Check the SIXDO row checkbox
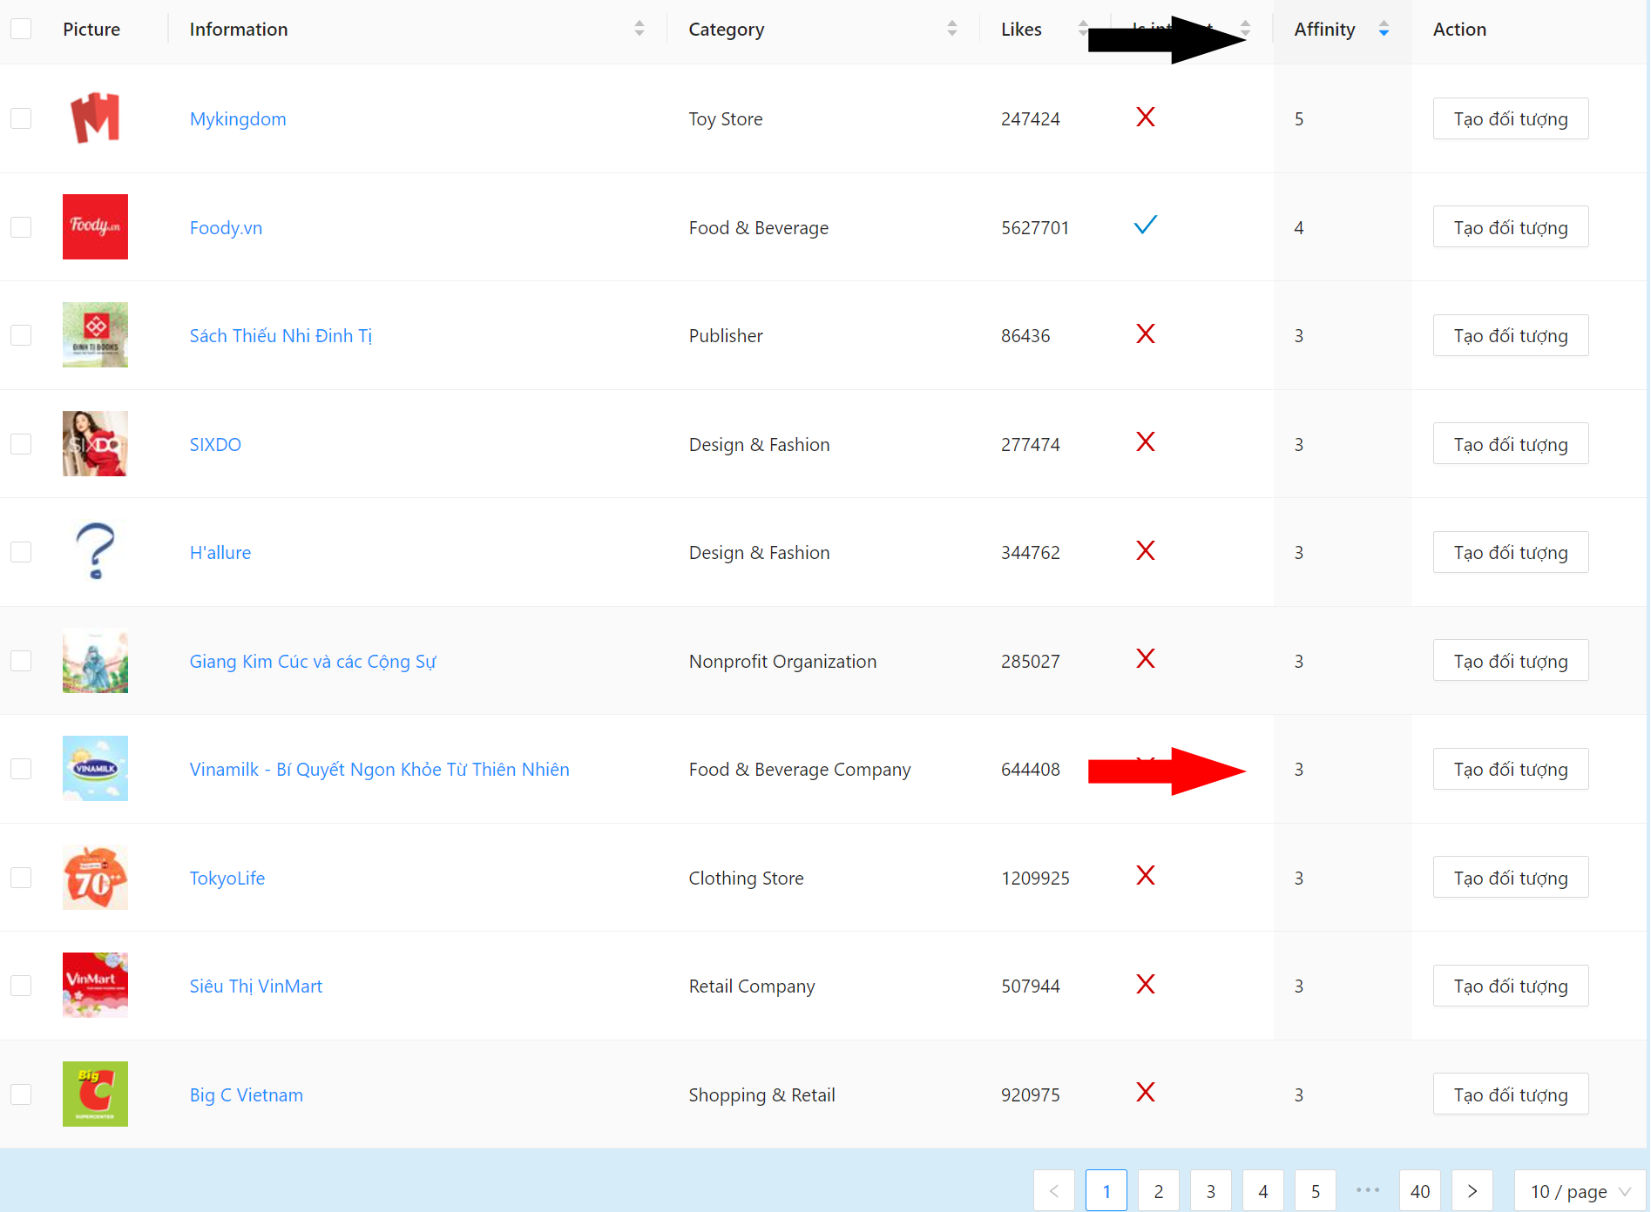Screen dimensions: 1651x1212 coord(21,444)
